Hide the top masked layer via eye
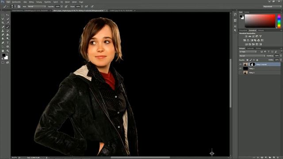 (240, 64)
